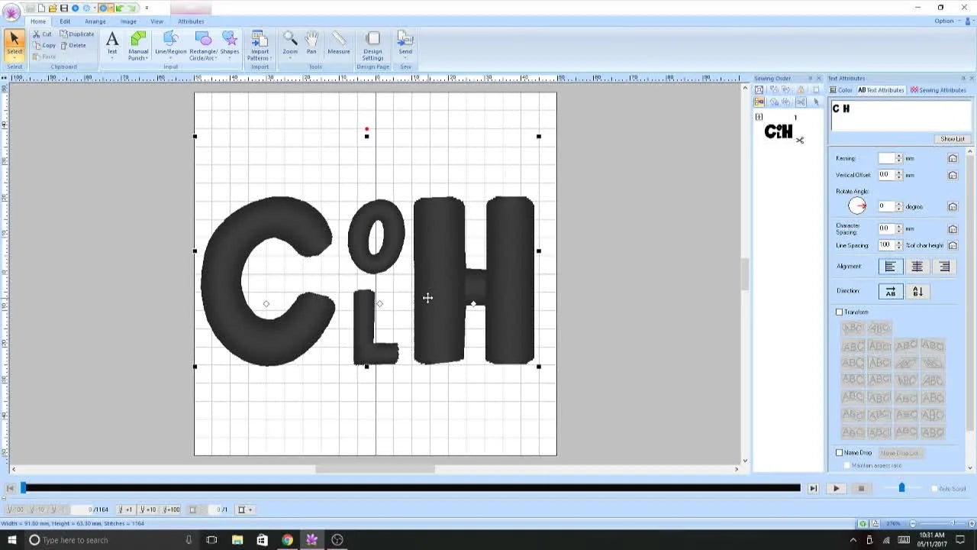Image resolution: width=977 pixels, height=550 pixels.
Task: Select the Text tool in ribbon
Action: (112, 44)
